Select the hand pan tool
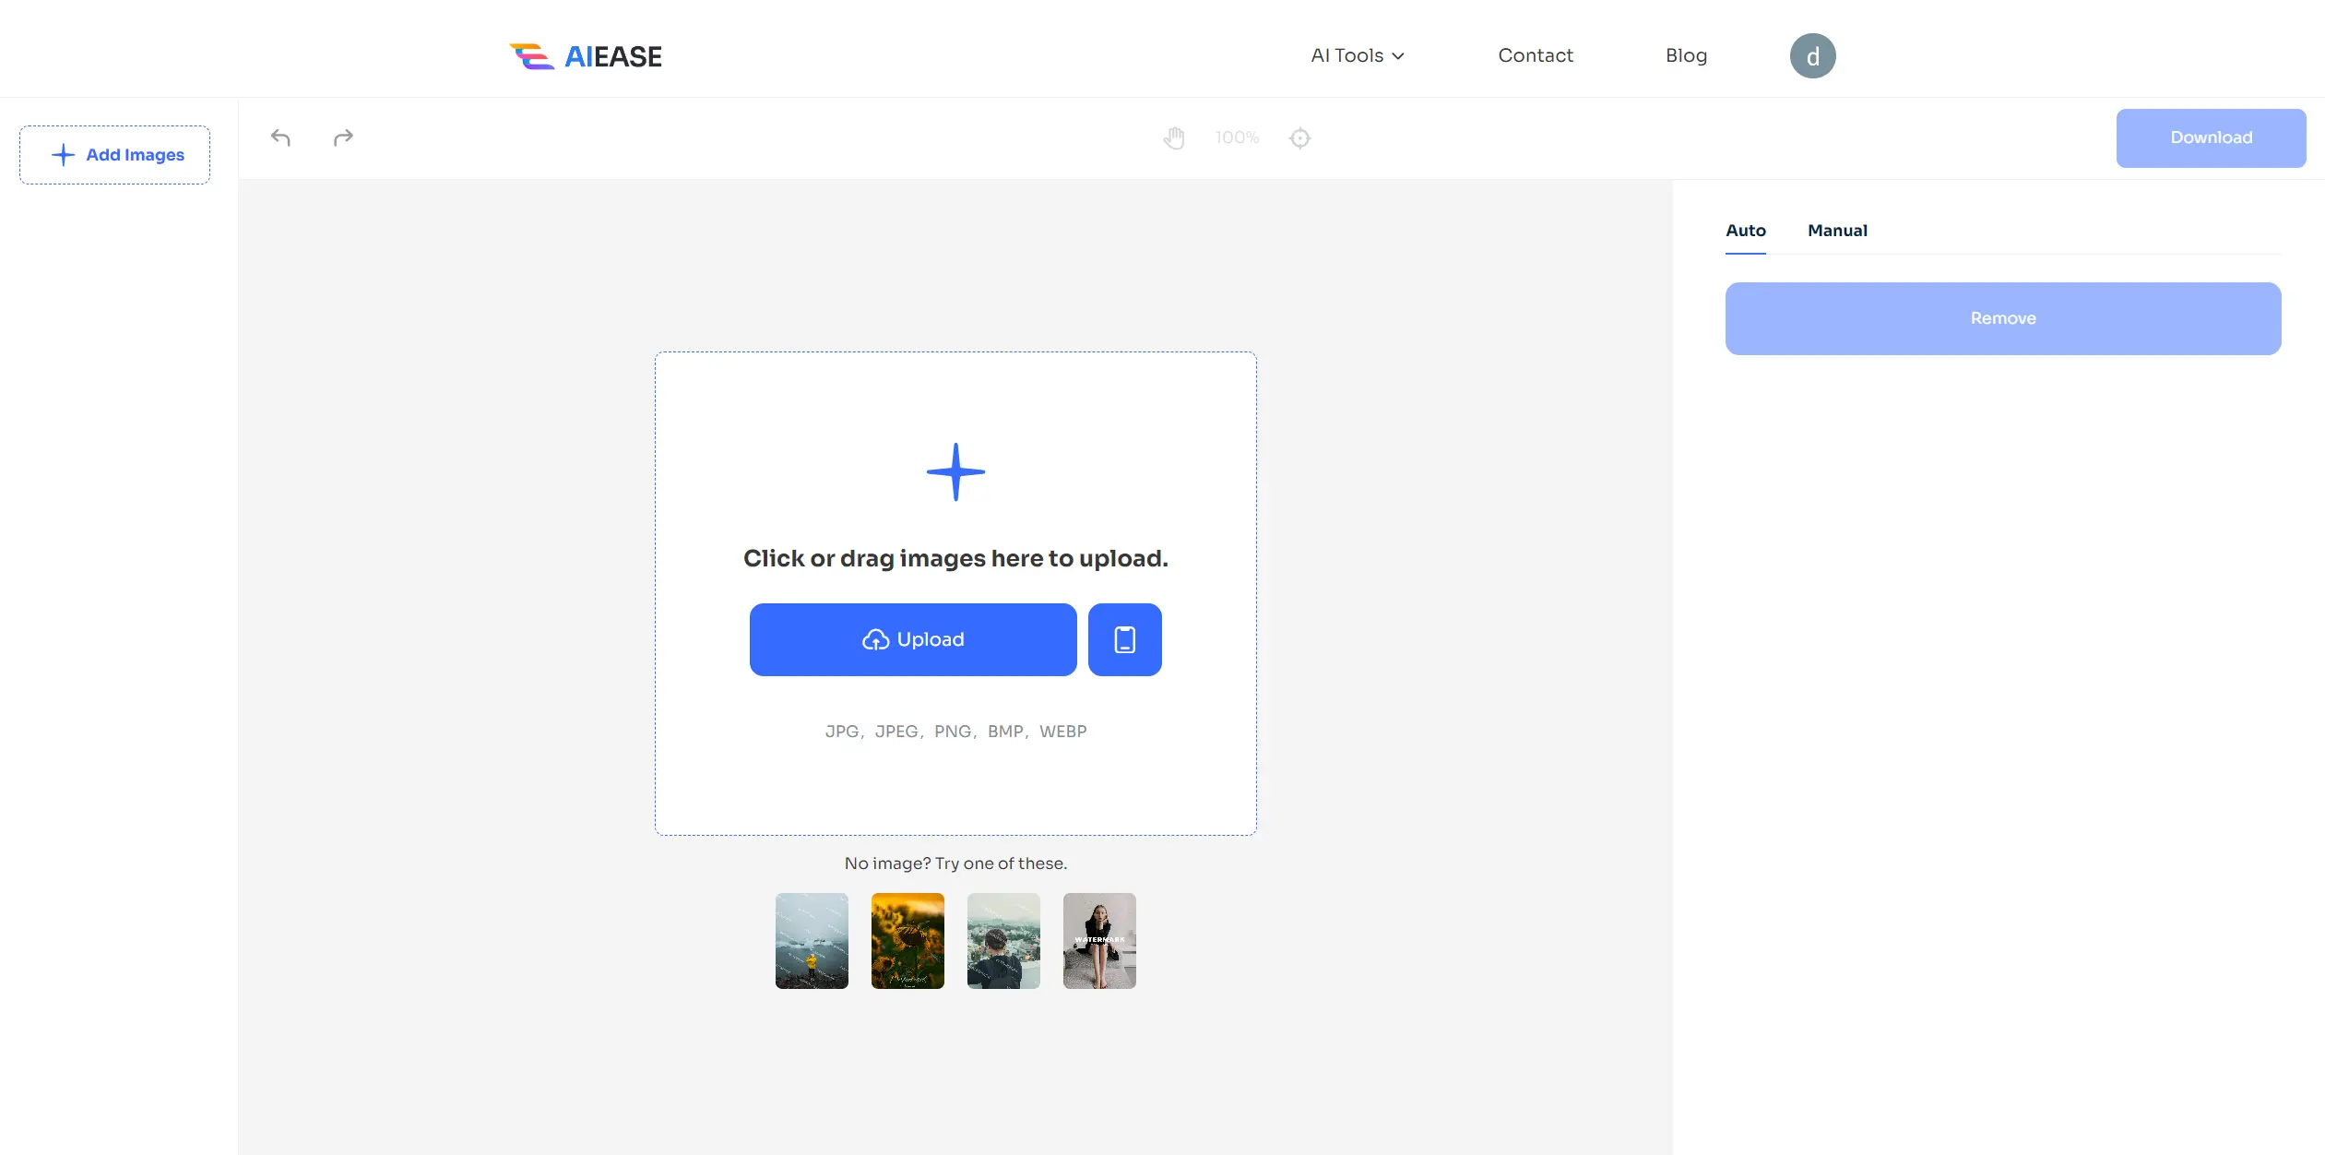This screenshot has height=1155, width=2325. pyautogui.click(x=1174, y=137)
